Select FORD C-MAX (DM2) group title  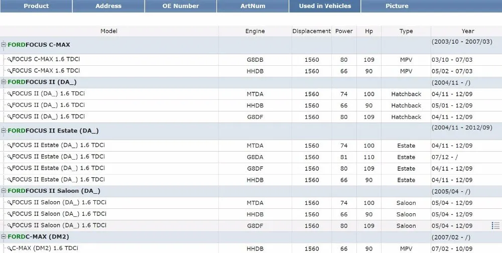coord(39,236)
